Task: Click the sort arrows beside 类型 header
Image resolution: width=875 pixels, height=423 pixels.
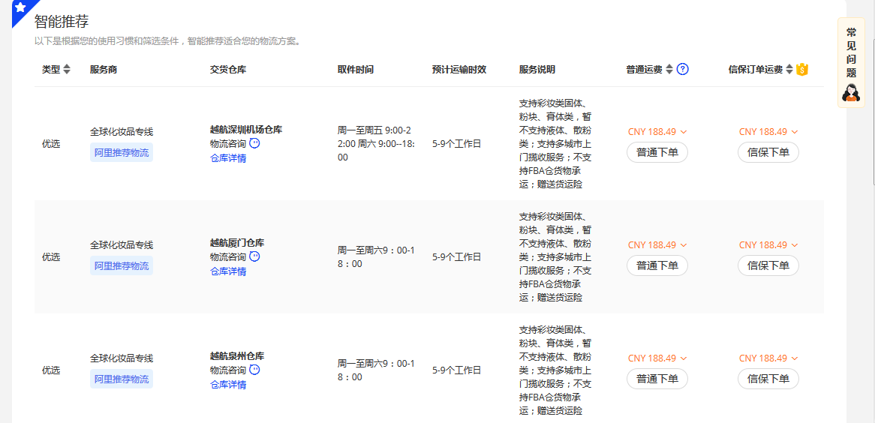Action: [x=67, y=69]
